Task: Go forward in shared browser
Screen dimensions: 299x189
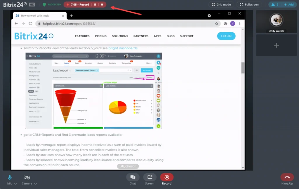Action: (x=23, y=24)
